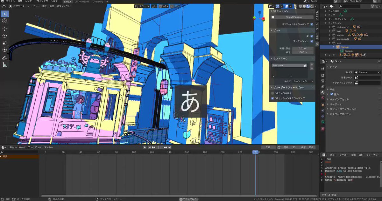Open the ファイル menu
The width and height of the screenshot is (382, 201).
pos(11,2)
